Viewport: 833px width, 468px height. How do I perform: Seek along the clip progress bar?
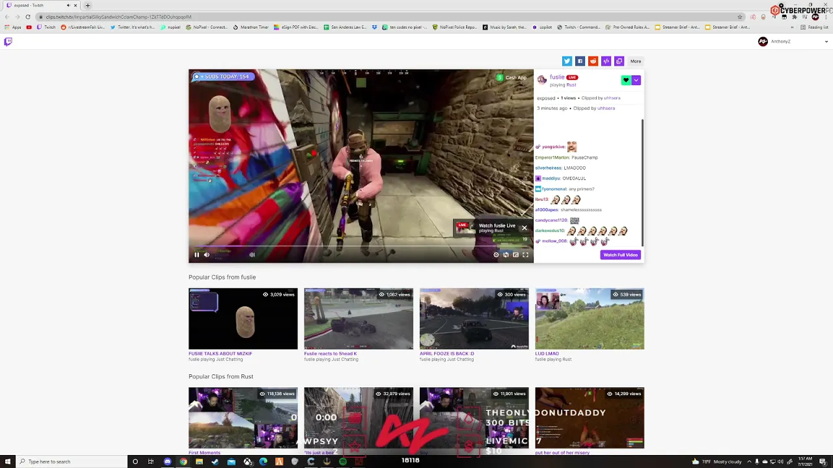[361, 247]
